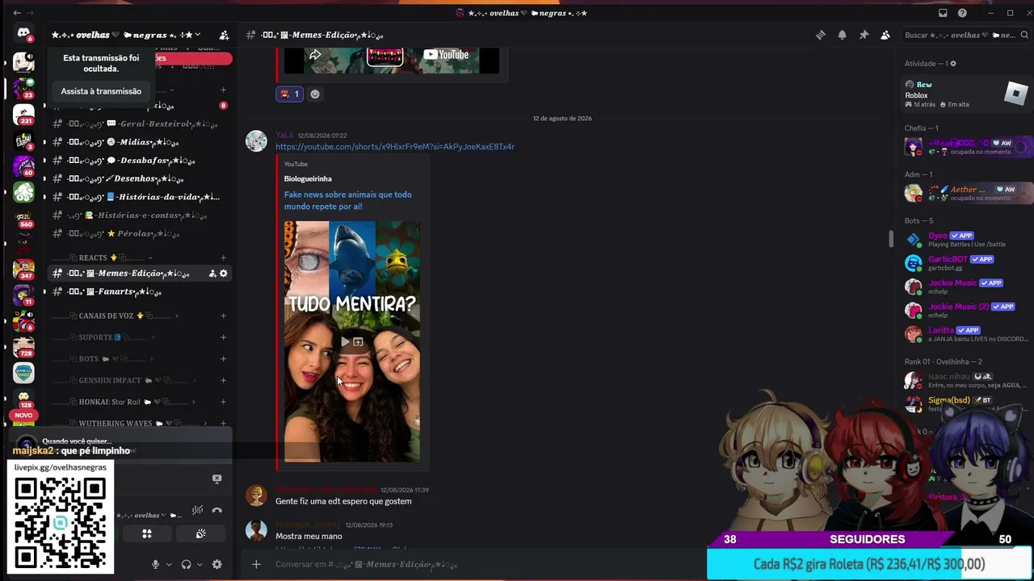1034x581 pixels.
Task: Open the 'Fake news sobre animais' video title
Action: click(347, 200)
